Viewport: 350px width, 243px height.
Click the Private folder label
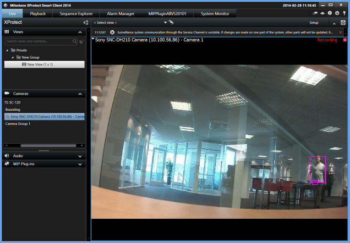click(22, 50)
